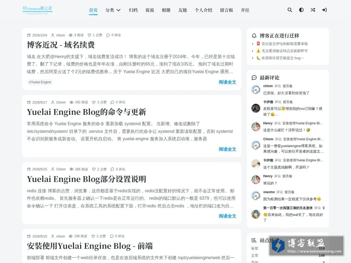351x263 pixels.
Task: Open post Yuelai Engine Blog的命令与更新
Action: pyautogui.click(x=87, y=112)
